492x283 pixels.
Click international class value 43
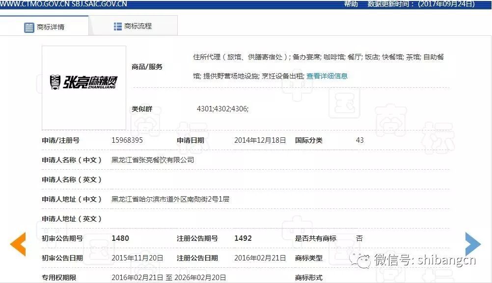(359, 140)
